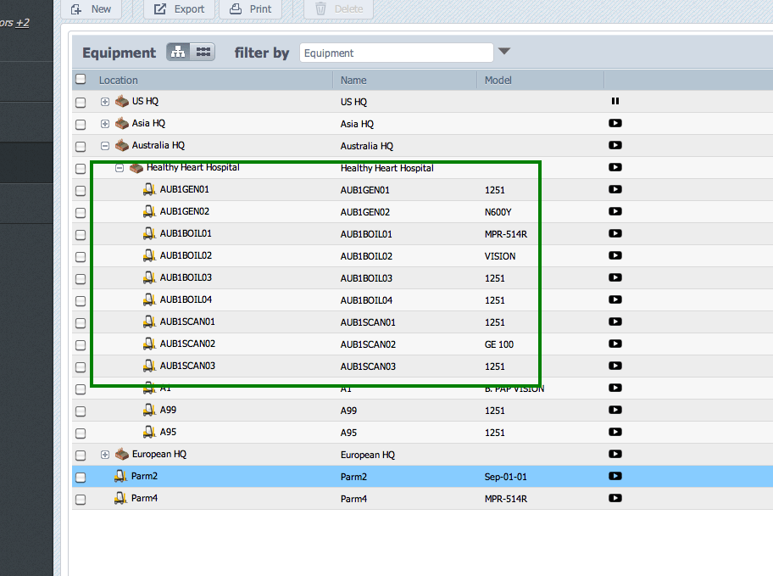Check the checkbox for the Parm2 row
This screenshot has height=576, width=773.
(81, 476)
